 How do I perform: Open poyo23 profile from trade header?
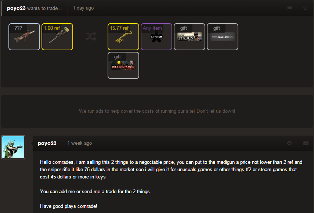[x=16, y=8]
